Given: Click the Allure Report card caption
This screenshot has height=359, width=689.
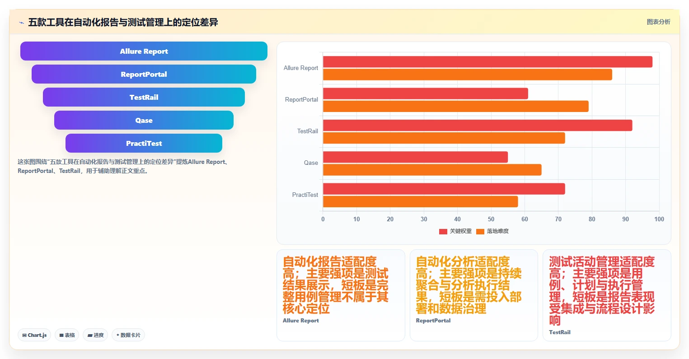Looking at the screenshot, I should pos(301,321).
